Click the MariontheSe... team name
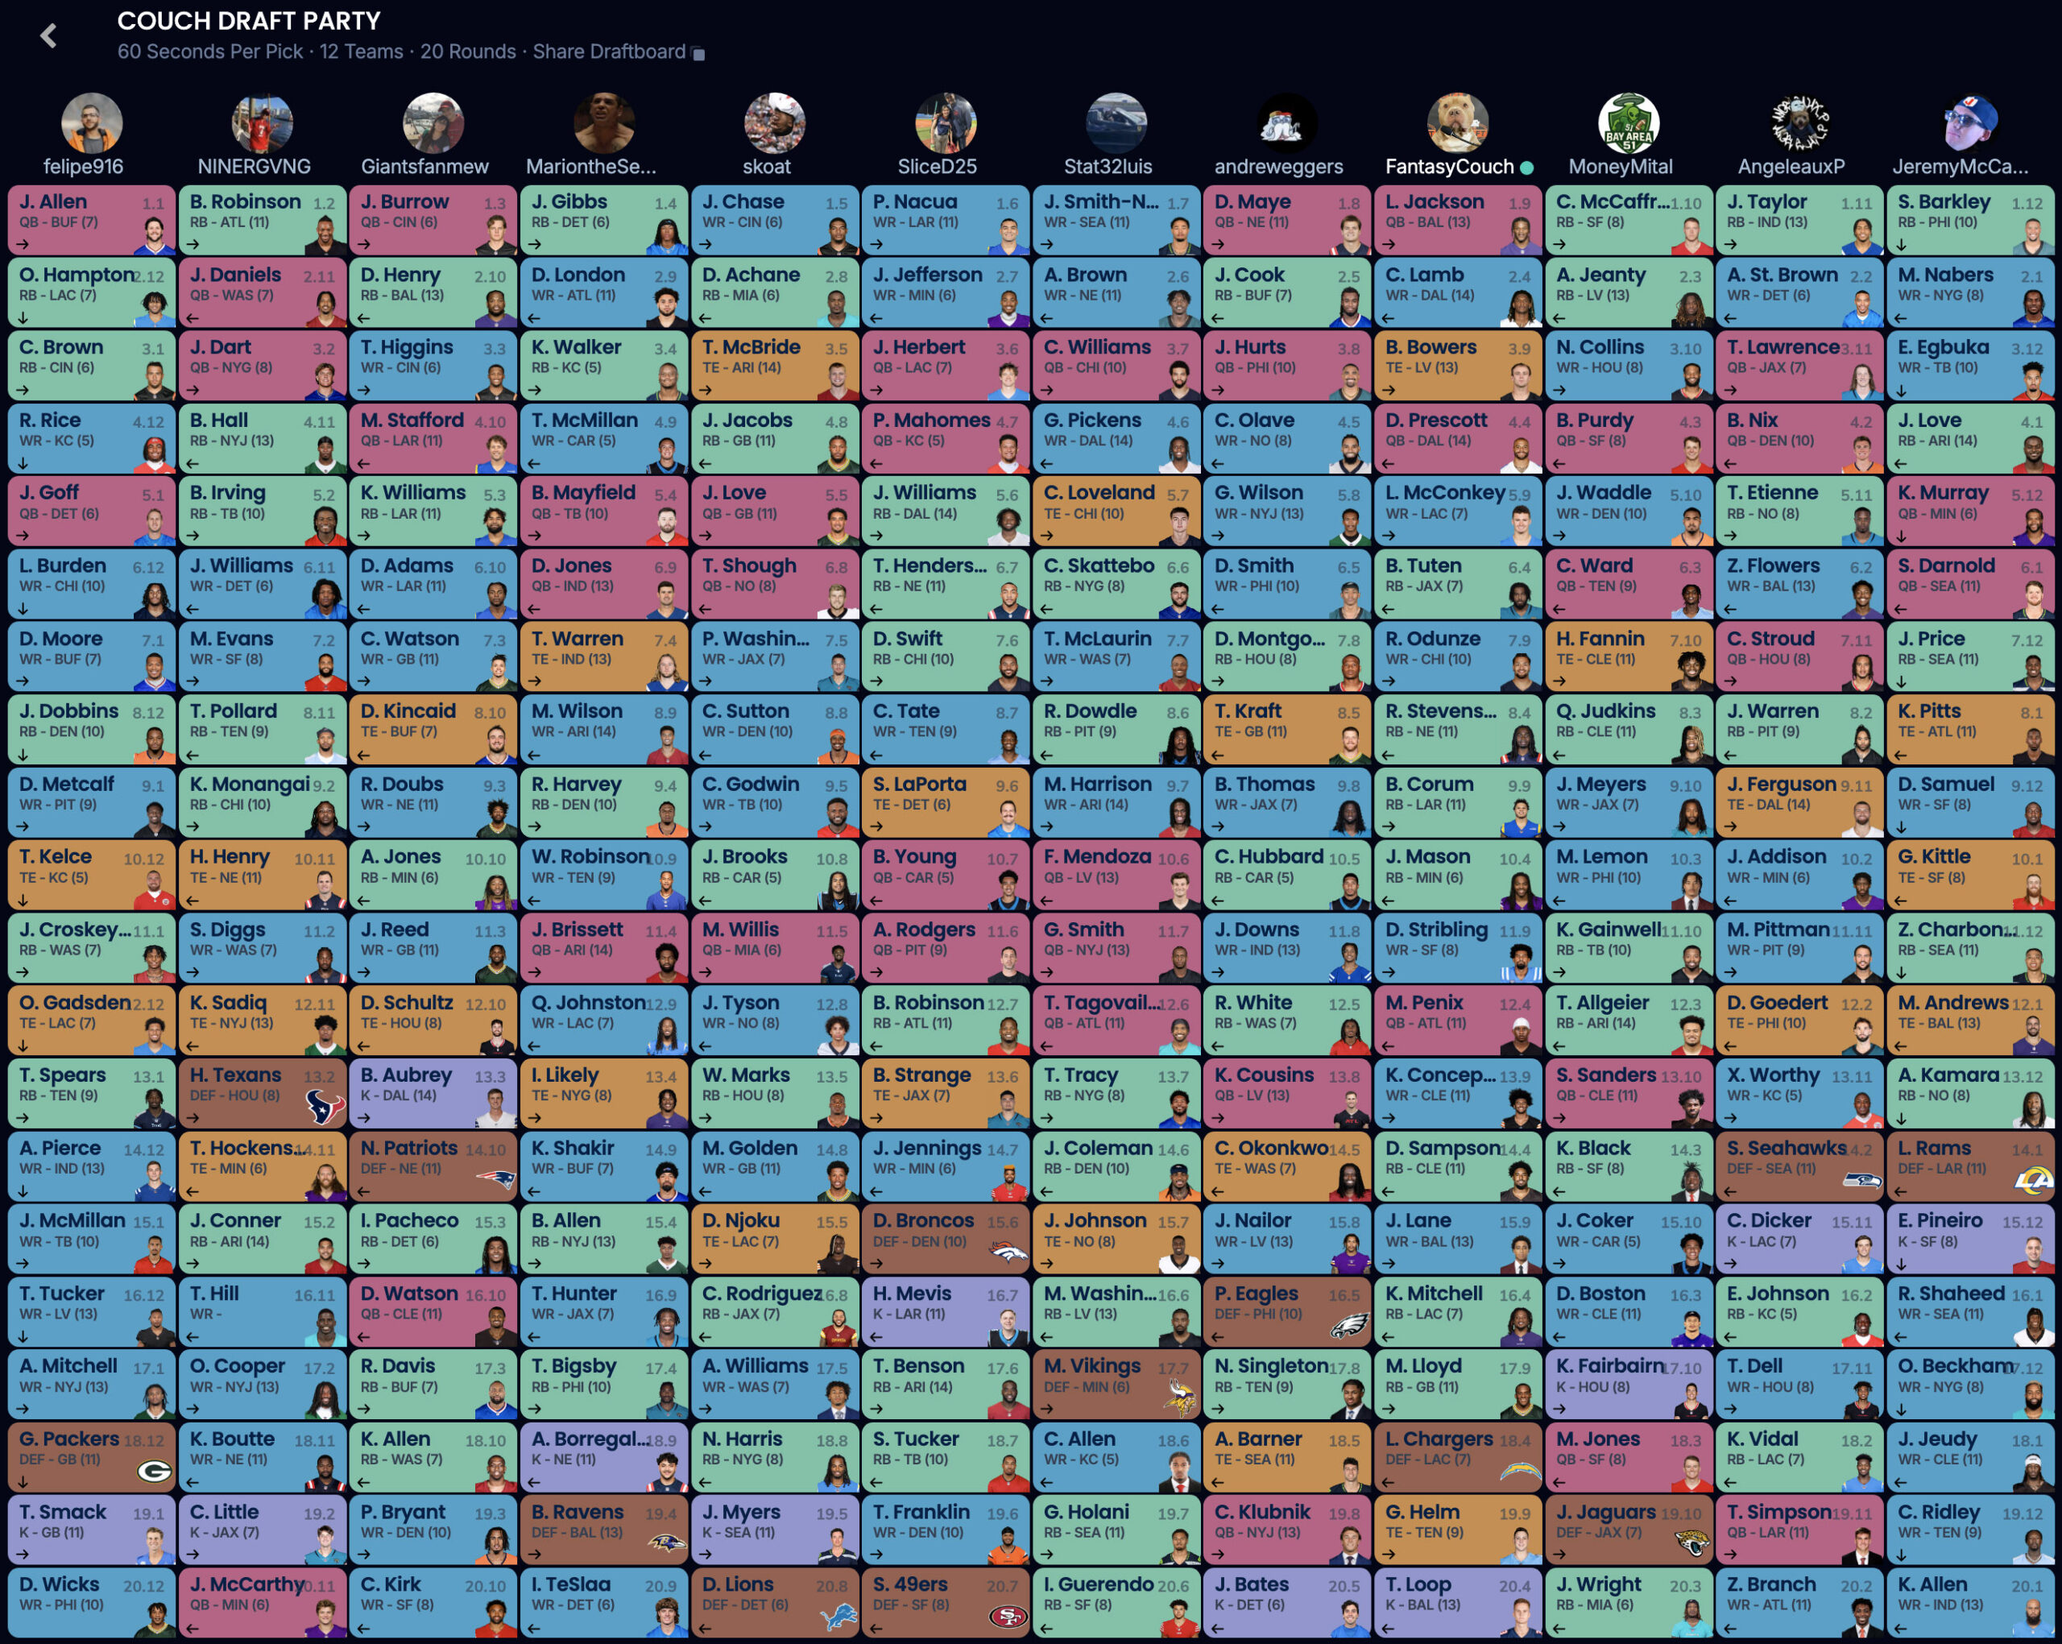The height and width of the screenshot is (1644, 2062). 591,167
